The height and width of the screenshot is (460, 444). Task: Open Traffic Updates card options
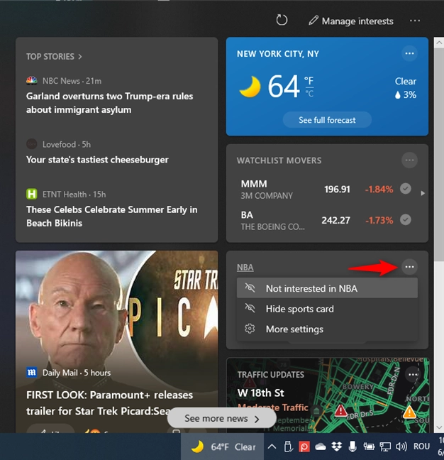tap(413, 374)
